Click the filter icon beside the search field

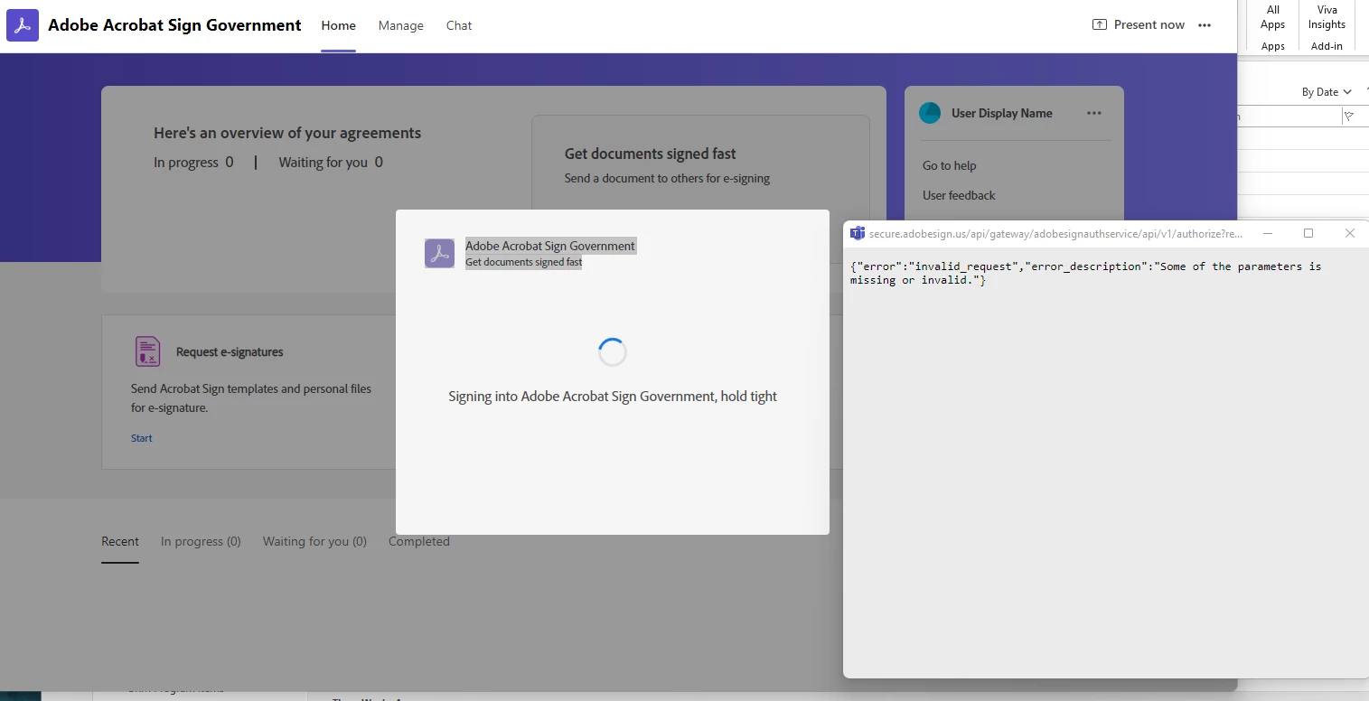1349,116
